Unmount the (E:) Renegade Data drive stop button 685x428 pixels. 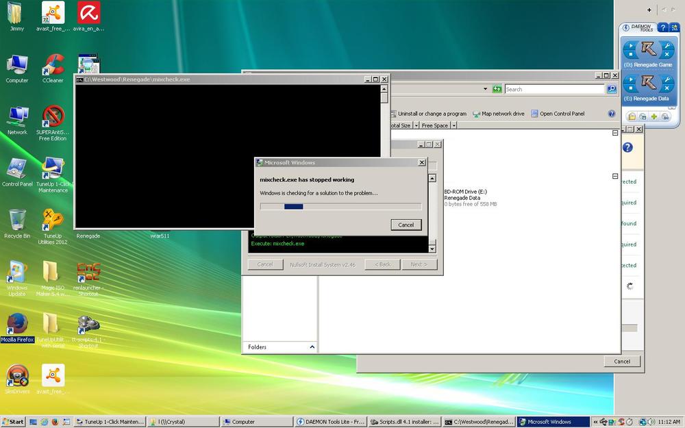tap(630, 88)
